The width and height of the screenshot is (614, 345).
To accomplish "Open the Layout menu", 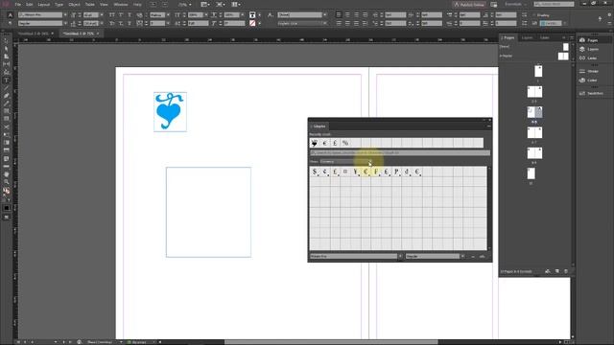I will pyautogui.click(x=43, y=4).
